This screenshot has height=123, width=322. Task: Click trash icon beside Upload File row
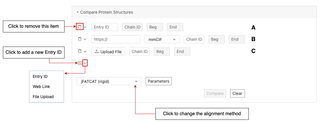[x=80, y=51]
